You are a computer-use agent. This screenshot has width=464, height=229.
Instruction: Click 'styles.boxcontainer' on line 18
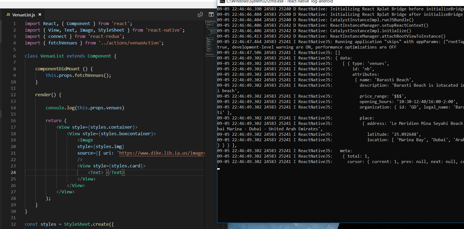(x=126, y=134)
